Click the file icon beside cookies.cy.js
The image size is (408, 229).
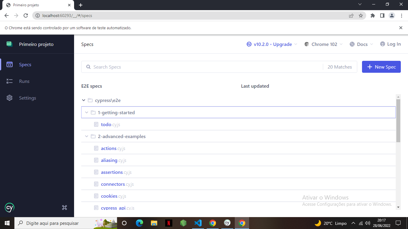pyautogui.click(x=96, y=196)
